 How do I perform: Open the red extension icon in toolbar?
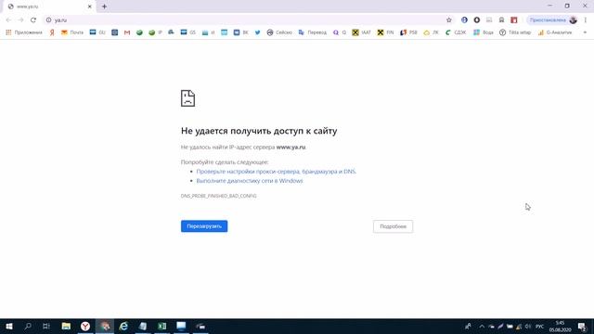click(x=514, y=20)
